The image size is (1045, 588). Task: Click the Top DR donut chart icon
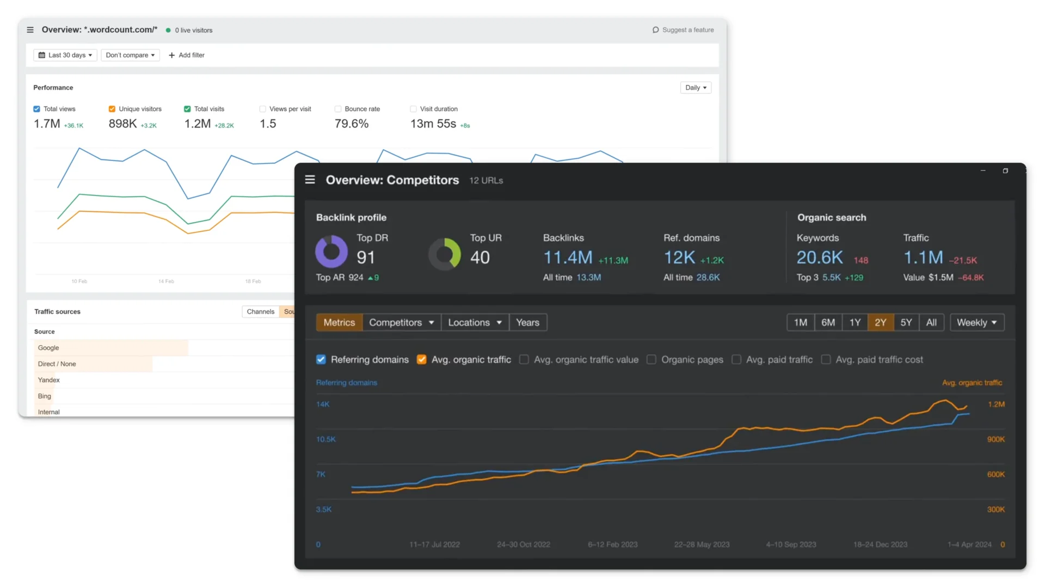pos(331,252)
